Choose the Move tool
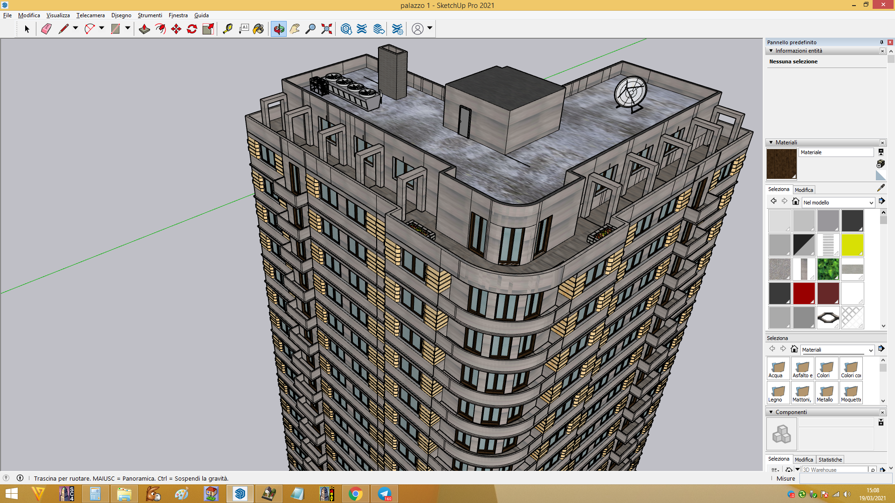The width and height of the screenshot is (895, 503). point(176,29)
